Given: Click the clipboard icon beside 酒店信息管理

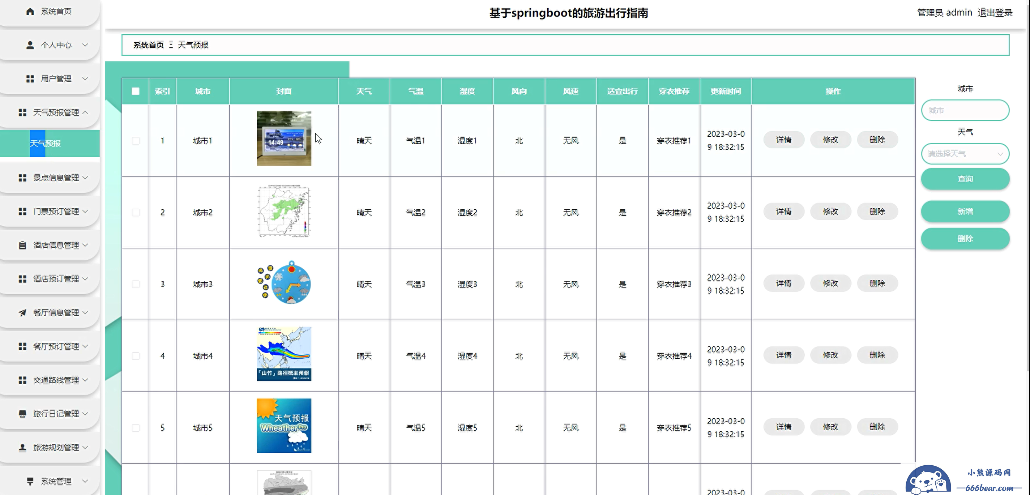Looking at the screenshot, I should tap(22, 245).
